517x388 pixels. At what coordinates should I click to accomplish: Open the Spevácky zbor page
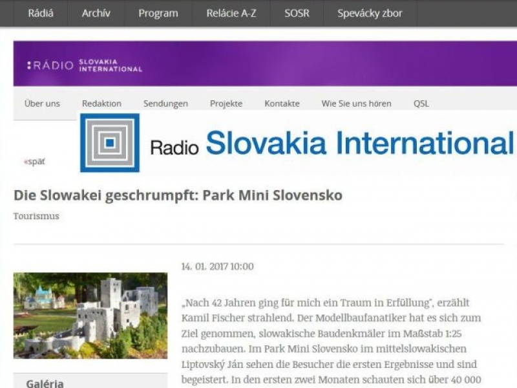point(370,14)
